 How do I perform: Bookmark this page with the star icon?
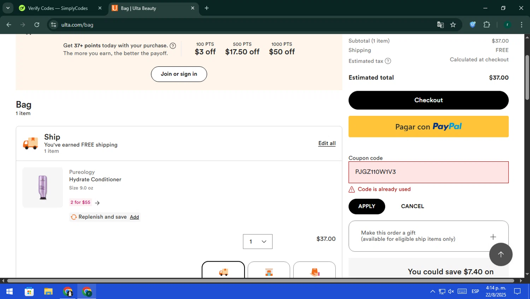453,25
